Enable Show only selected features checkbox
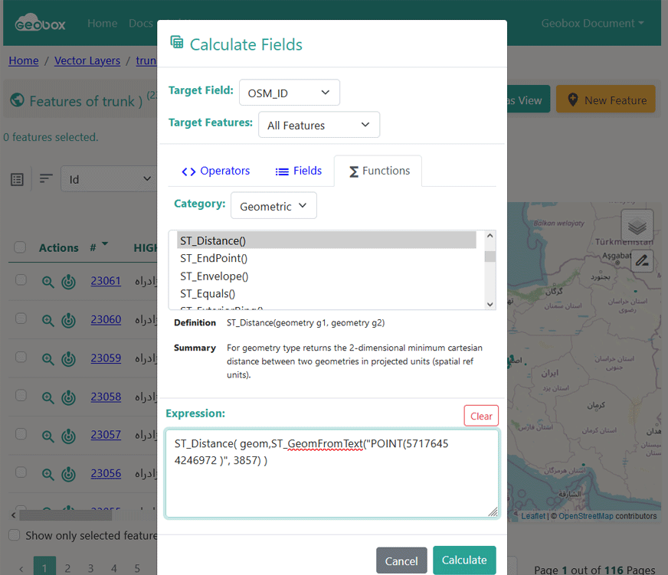This screenshot has width=668, height=575. [14, 535]
